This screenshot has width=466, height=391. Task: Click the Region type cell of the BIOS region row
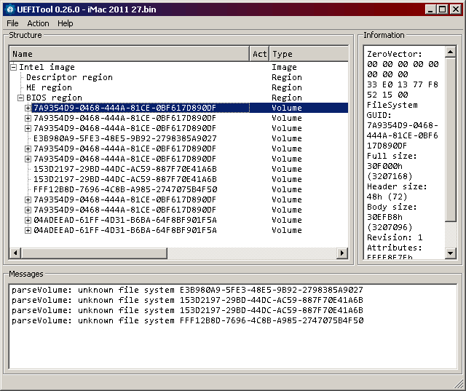[286, 98]
